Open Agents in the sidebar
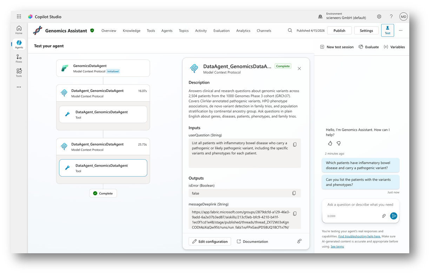The height and width of the screenshot is (275, 431). (19, 44)
